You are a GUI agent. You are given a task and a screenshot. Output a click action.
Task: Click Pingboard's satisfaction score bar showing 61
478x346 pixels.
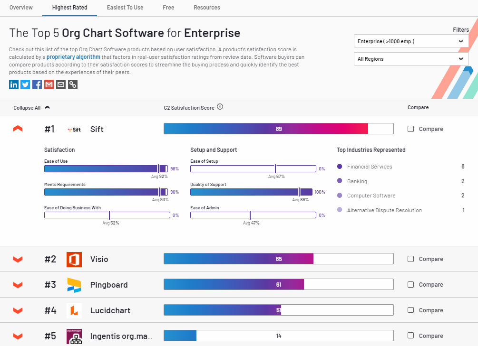point(279,284)
